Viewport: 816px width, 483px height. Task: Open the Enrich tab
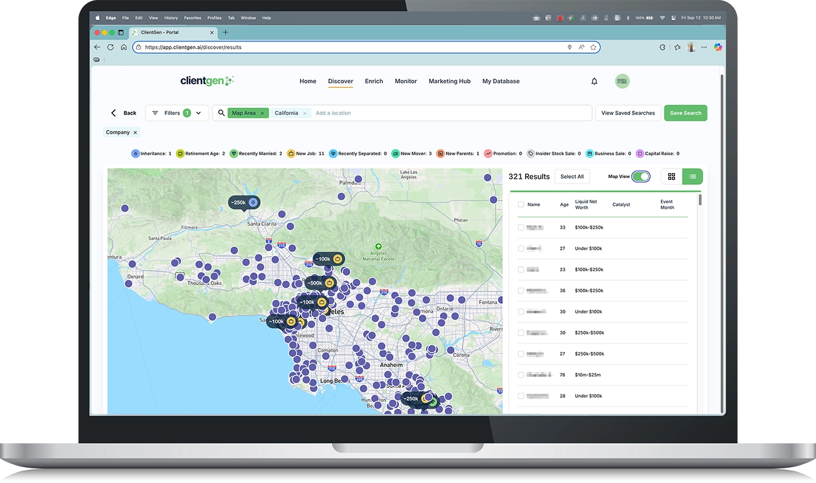tap(374, 82)
